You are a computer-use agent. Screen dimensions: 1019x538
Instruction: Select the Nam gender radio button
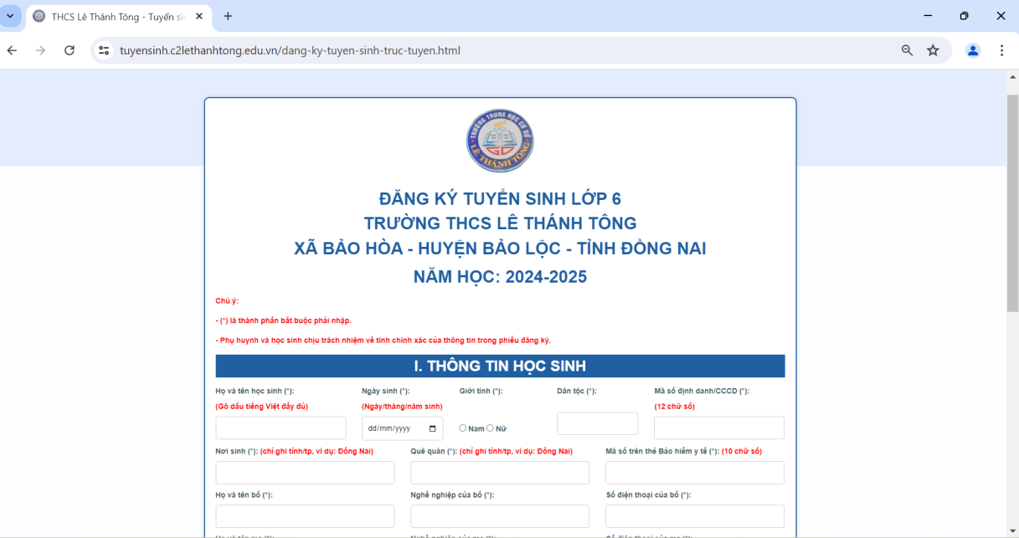tap(463, 428)
